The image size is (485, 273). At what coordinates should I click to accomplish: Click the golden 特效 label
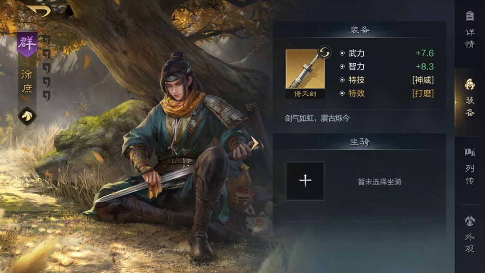tap(356, 93)
